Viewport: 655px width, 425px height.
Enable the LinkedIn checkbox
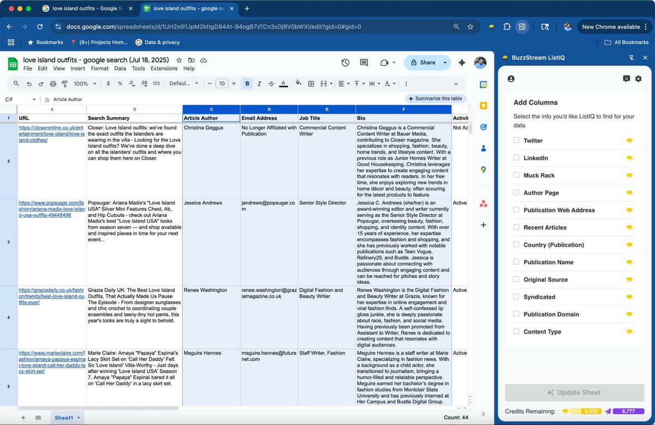coord(515,158)
